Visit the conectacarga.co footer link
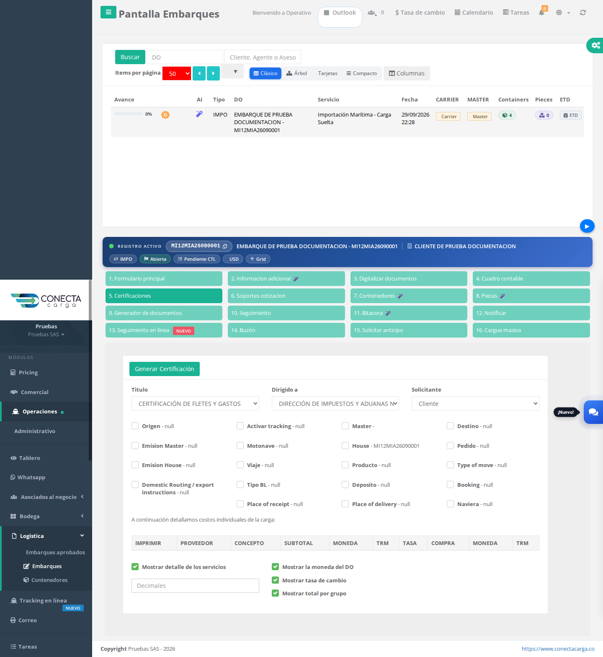 [x=558, y=649]
